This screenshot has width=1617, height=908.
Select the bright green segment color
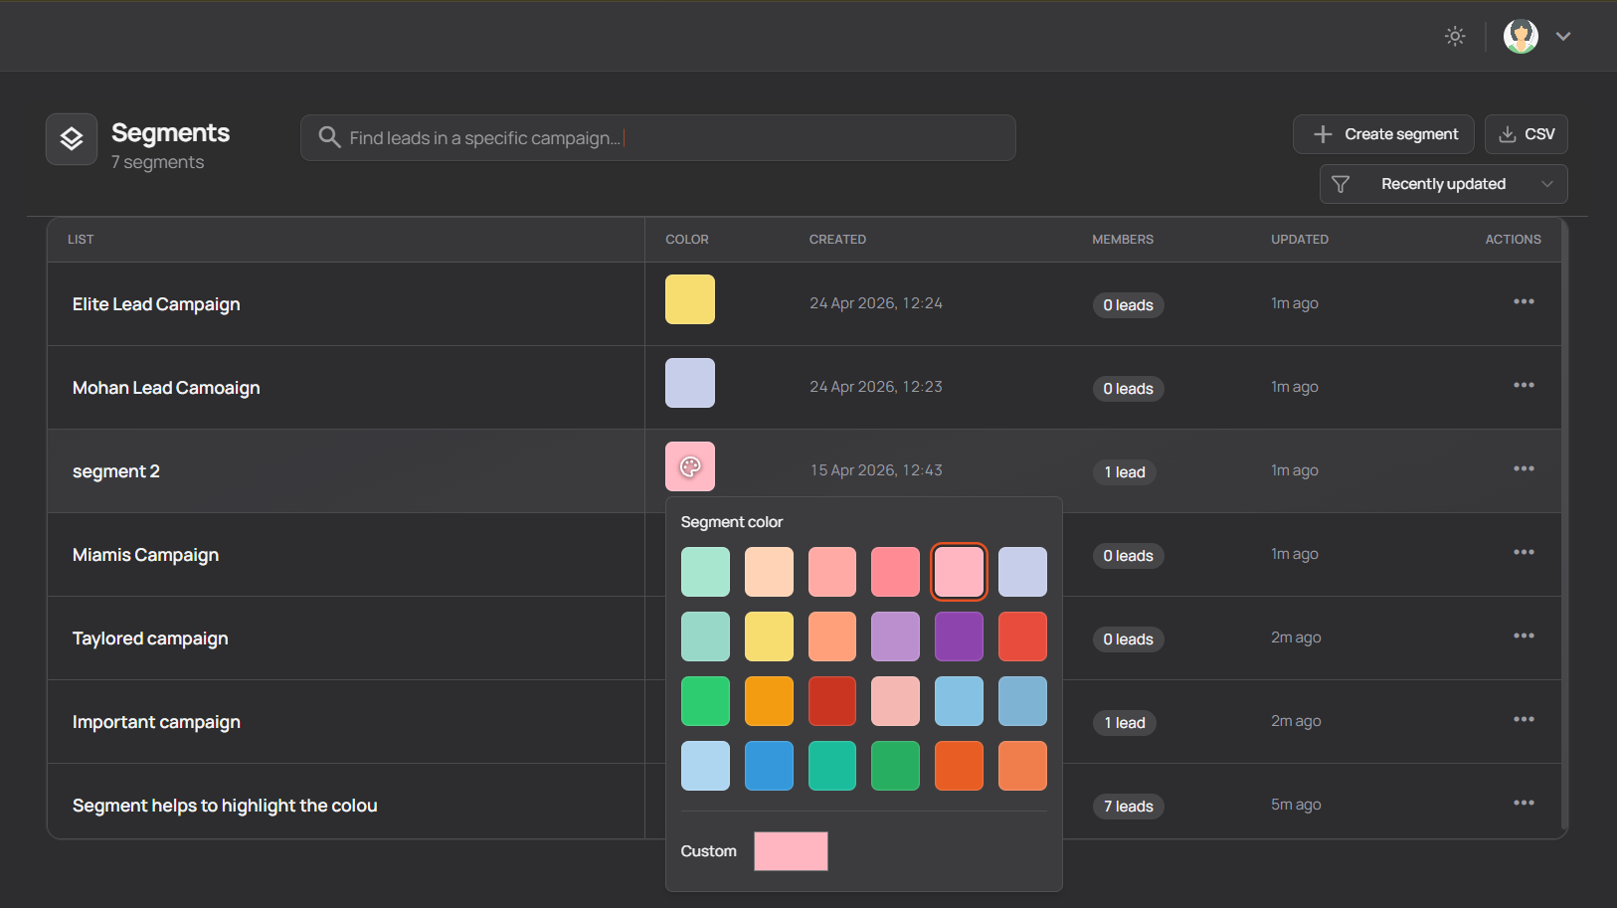(705, 701)
